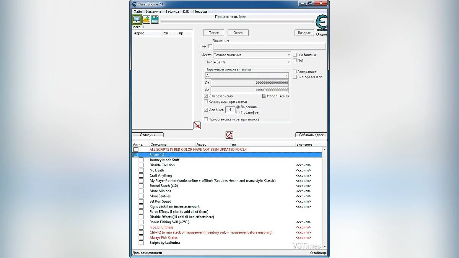Select the Пос.цифры radio button
This screenshot has height=258, width=459.
point(238,112)
